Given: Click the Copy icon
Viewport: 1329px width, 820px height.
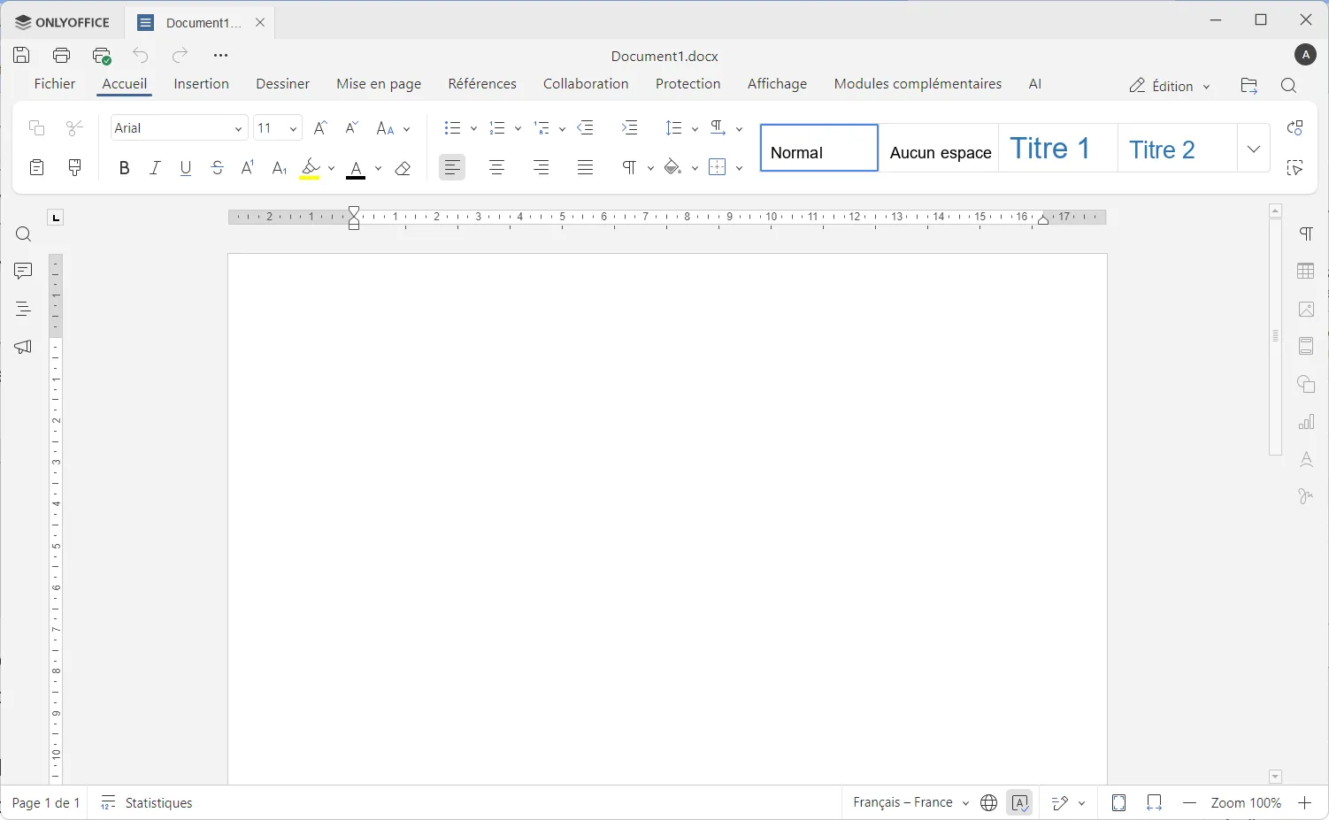Looking at the screenshot, I should (x=36, y=128).
